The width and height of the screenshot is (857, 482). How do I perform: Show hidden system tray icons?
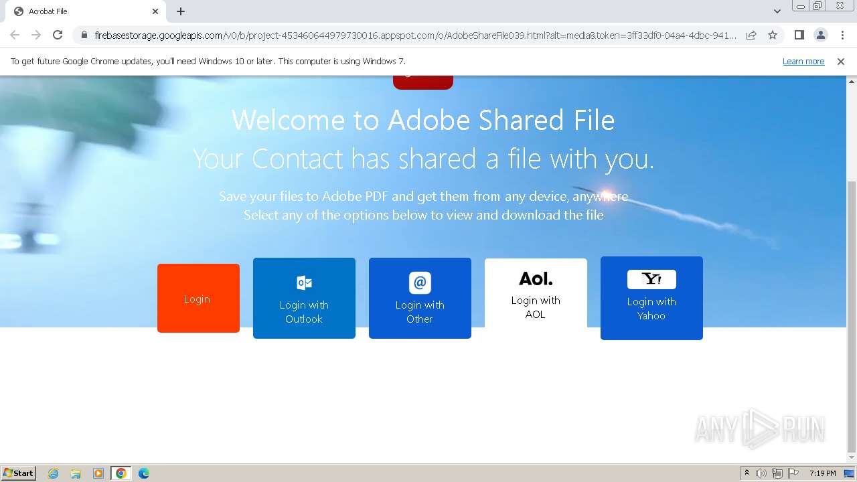coord(747,473)
